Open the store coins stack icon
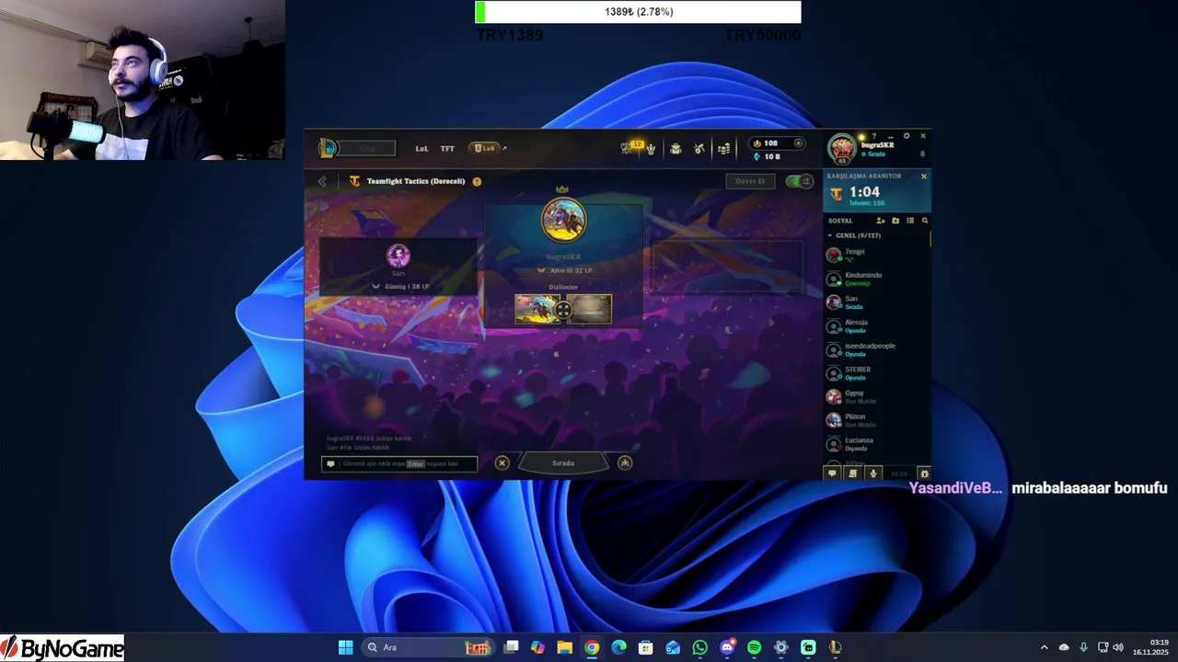Viewport: 1178px width, 662px height. tap(723, 148)
